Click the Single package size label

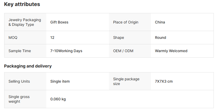point(126,81)
